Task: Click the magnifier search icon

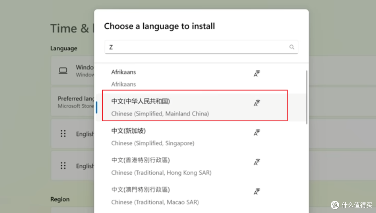Action: (x=292, y=47)
